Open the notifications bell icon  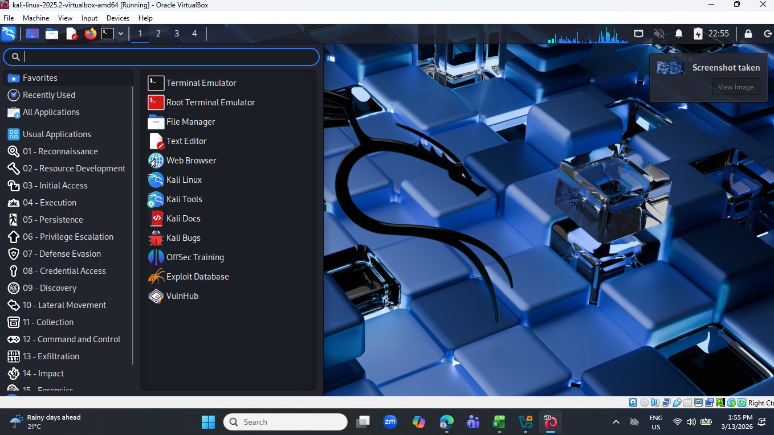[679, 34]
